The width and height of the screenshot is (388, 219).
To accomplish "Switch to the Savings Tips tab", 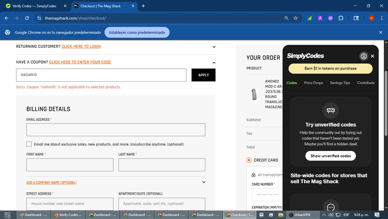I will coord(340,83).
